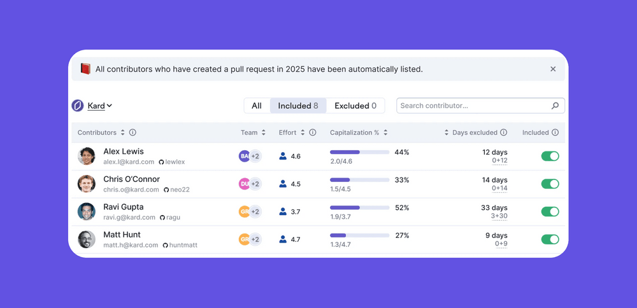Click the person effort icon in Ravi Gupta row
Viewport: 637px width, 308px height.
[x=283, y=212]
